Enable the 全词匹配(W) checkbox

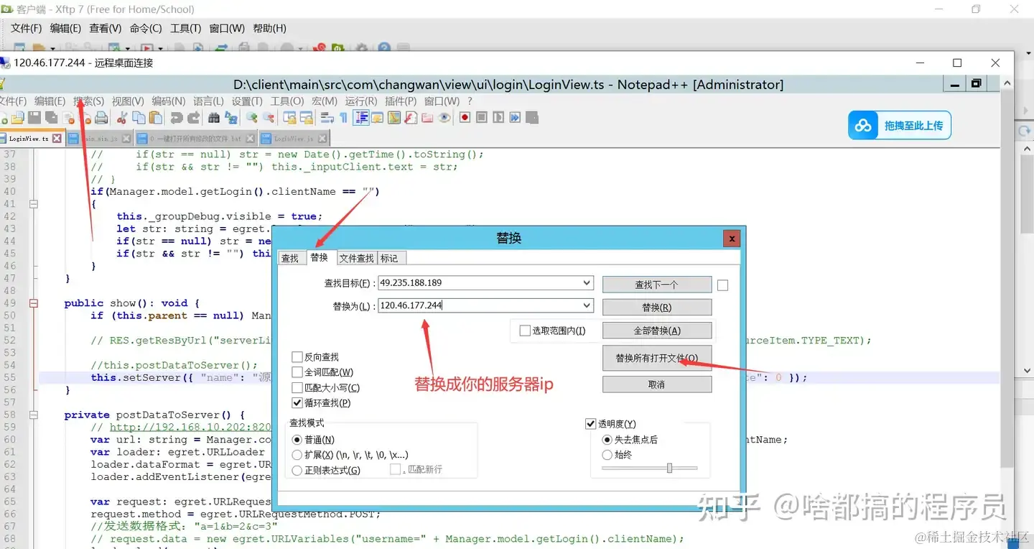pos(297,372)
